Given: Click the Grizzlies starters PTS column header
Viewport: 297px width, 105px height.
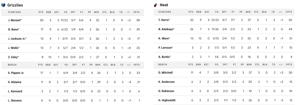Looking at the screenshot, I should coord(41,12).
